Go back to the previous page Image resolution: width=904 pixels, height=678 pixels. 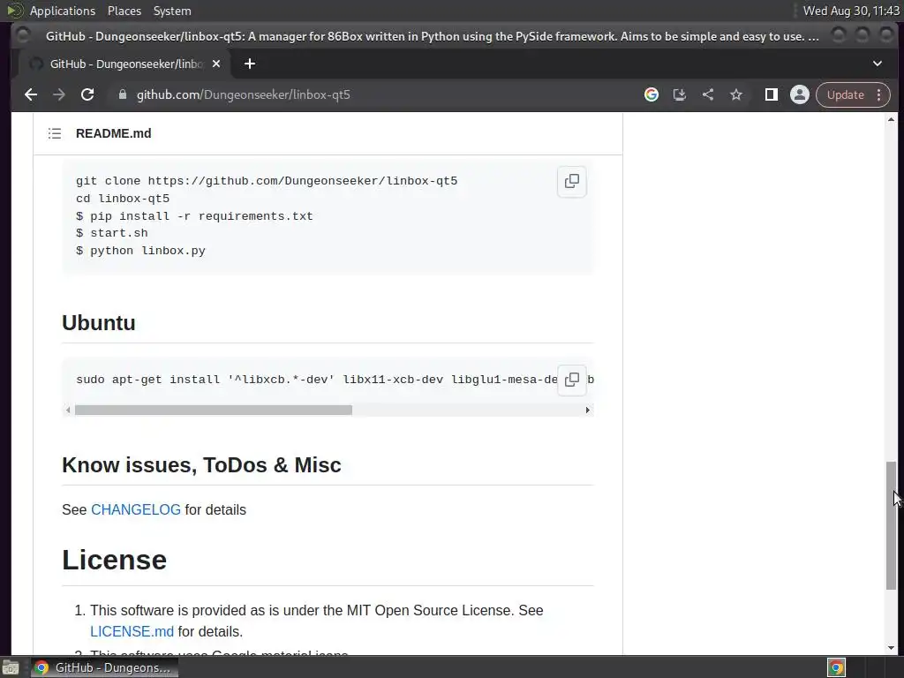pyautogui.click(x=31, y=94)
